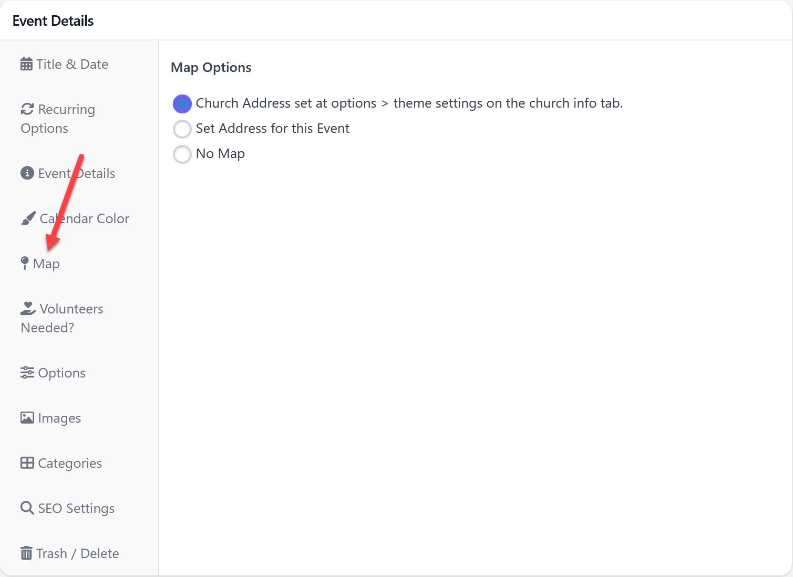Click the calendar icon beside Title & Date
The image size is (793, 577).
click(x=26, y=64)
